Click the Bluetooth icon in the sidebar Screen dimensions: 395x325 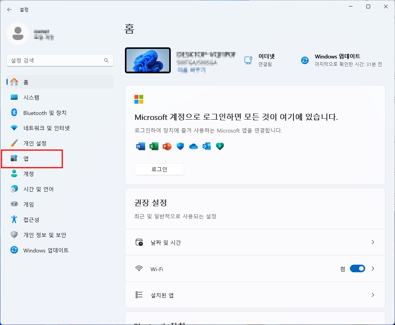click(14, 112)
